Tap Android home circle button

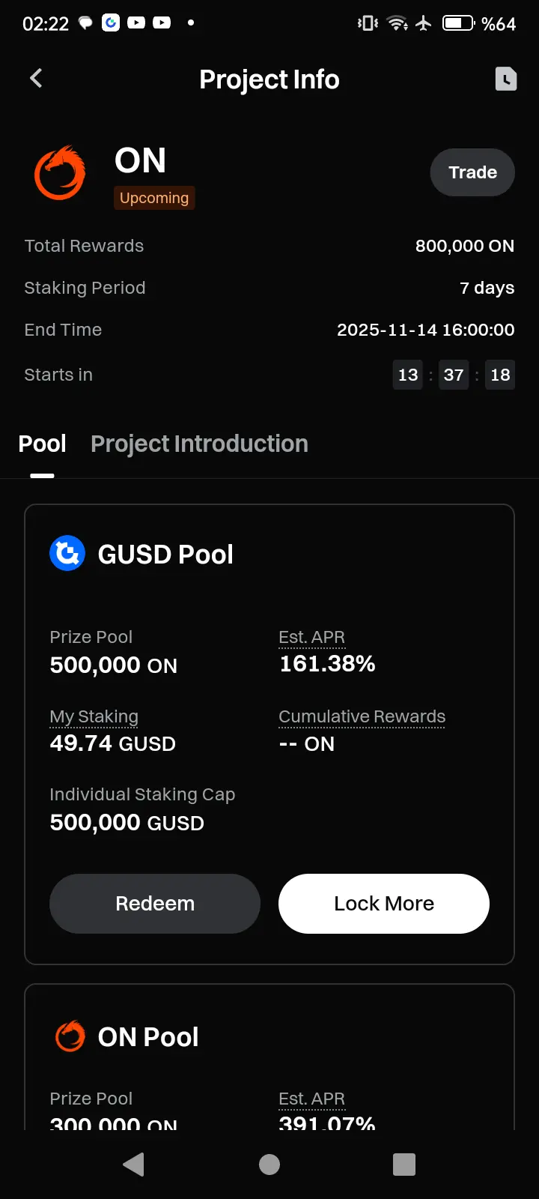pyautogui.click(x=269, y=1164)
